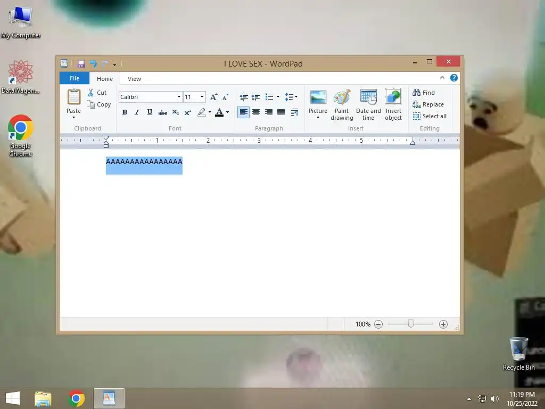This screenshot has height=409, width=545.
Task: Copy the selected text
Action: pyautogui.click(x=98, y=104)
